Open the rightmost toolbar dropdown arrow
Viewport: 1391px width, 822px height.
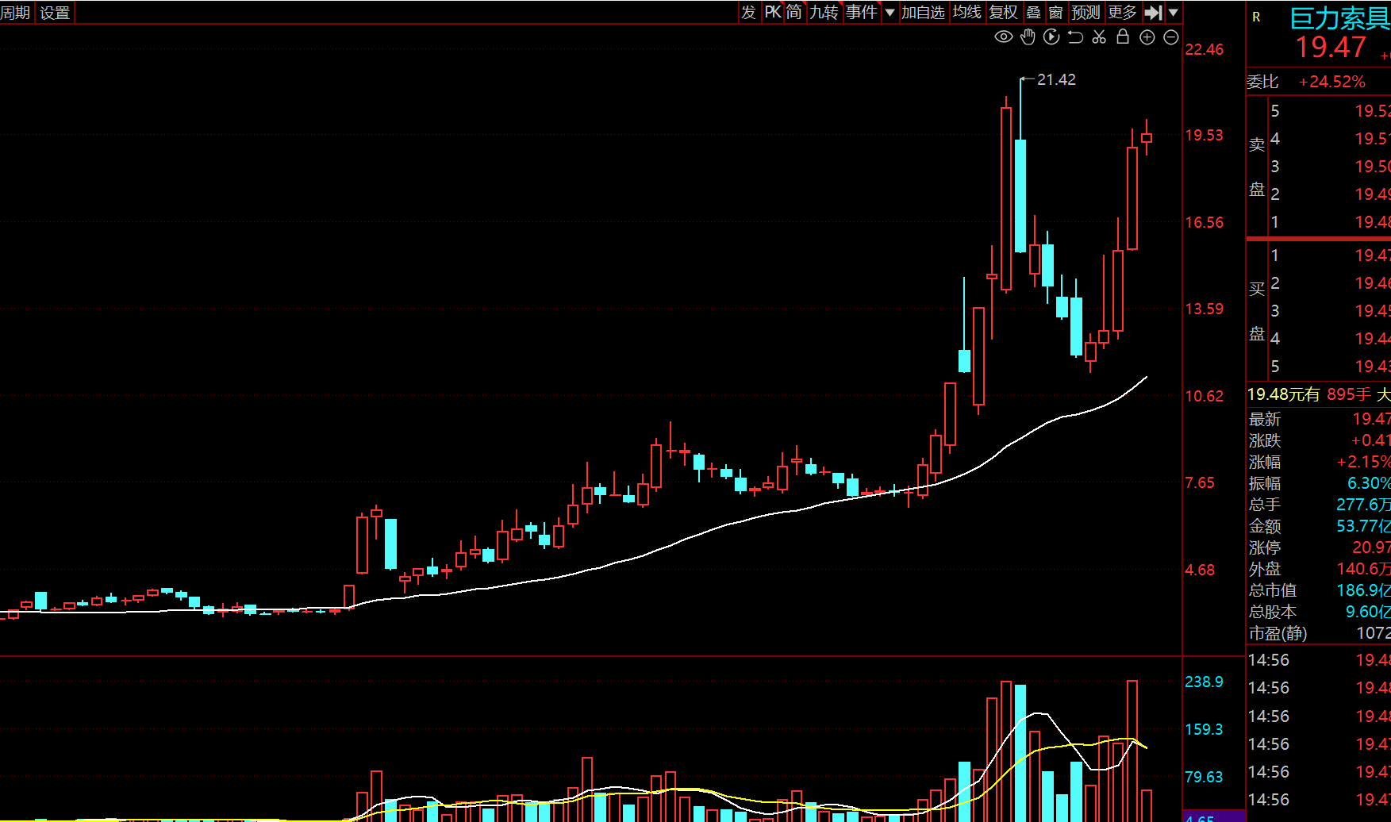pyautogui.click(x=1174, y=13)
